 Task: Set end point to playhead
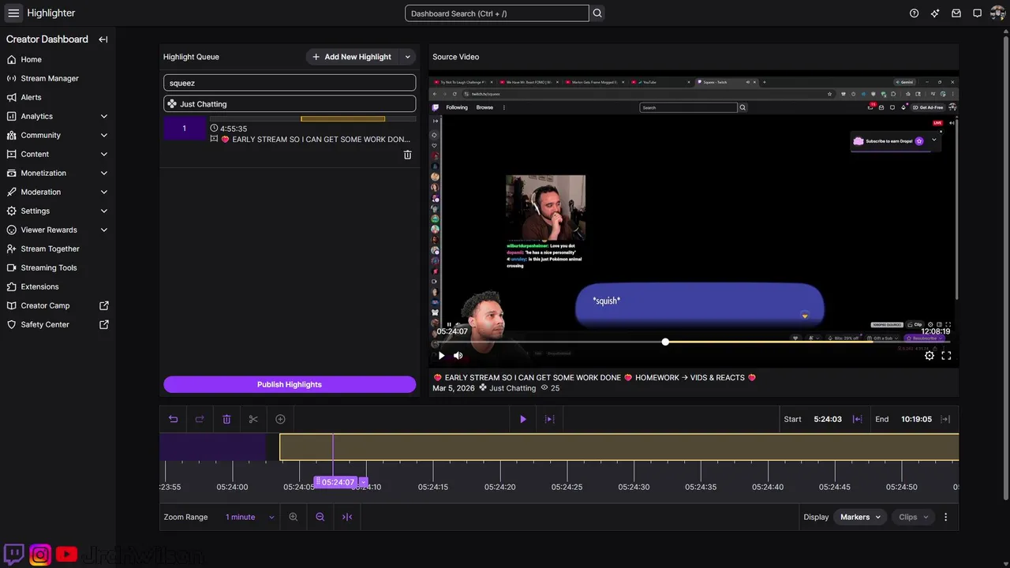tap(945, 419)
